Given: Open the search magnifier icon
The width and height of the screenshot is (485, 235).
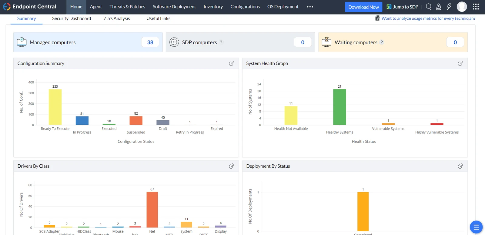Looking at the screenshot, I should pyautogui.click(x=428, y=7).
